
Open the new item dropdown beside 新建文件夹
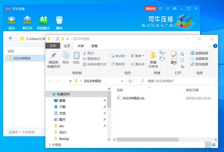click(162, 53)
